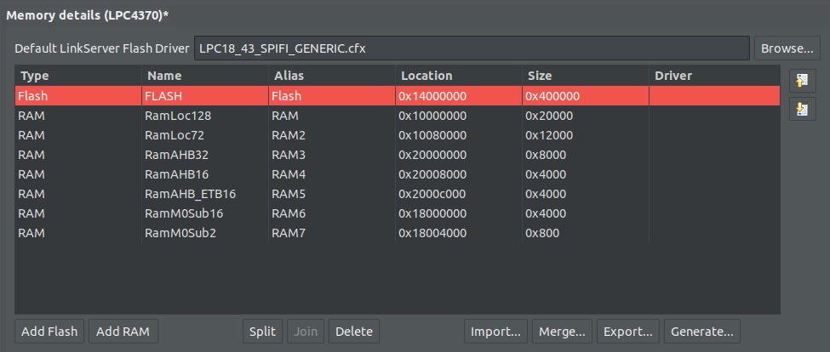Click the Location column header
The image size is (830, 352).
coord(426,76)
